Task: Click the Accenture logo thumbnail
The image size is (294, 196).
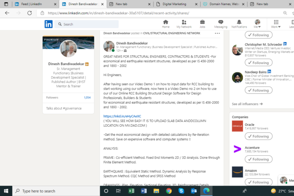Action: click(237, 149)
